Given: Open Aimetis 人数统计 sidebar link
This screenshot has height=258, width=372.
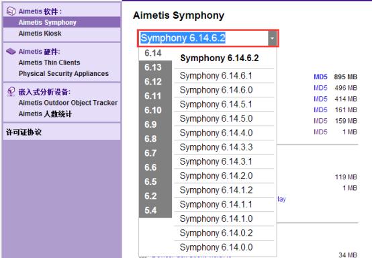Looking at the screenshot, I should coord(45,114).
